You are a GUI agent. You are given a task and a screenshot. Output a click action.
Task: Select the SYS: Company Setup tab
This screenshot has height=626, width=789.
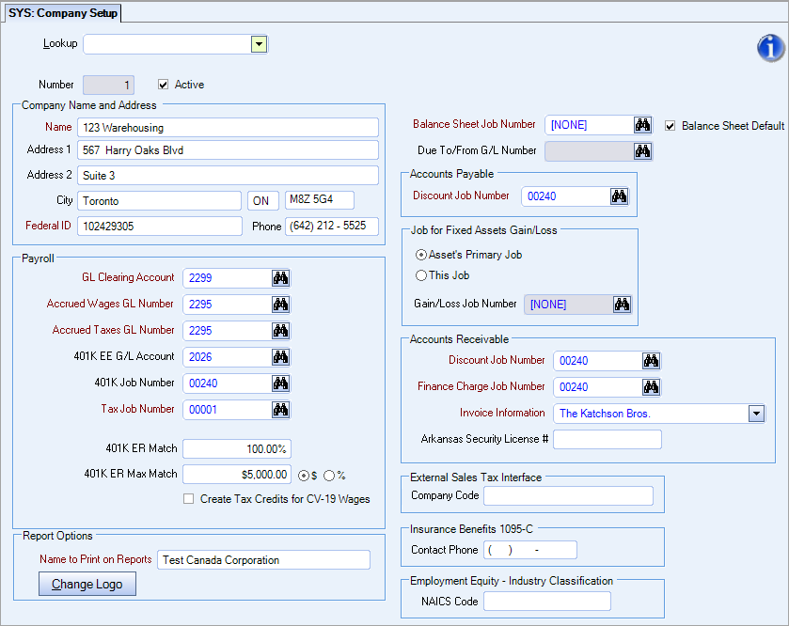[62, 13]
